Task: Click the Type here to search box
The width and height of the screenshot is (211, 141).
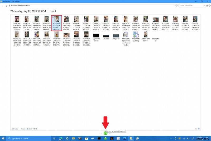Action: pos(29,138)
